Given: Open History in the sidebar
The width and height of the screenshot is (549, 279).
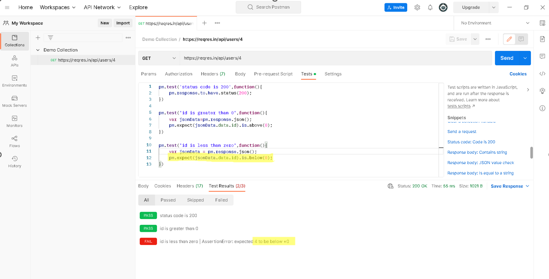Looking at the screenshot, I should (15, 162).
